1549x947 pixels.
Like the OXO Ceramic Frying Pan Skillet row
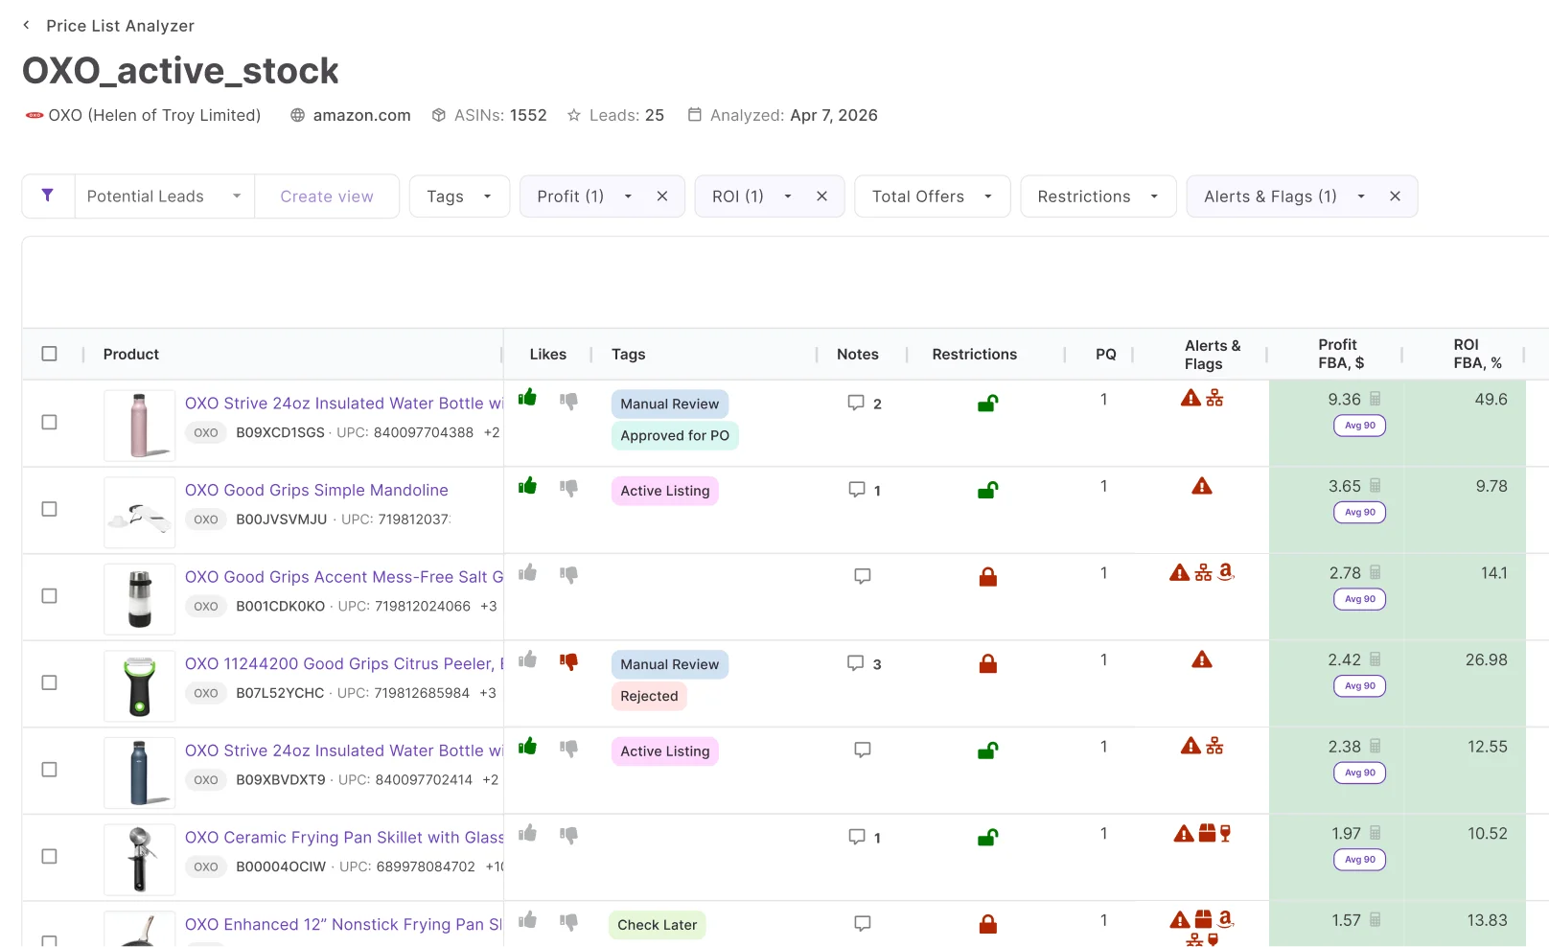pyautogui.click(x=527, y=834)
